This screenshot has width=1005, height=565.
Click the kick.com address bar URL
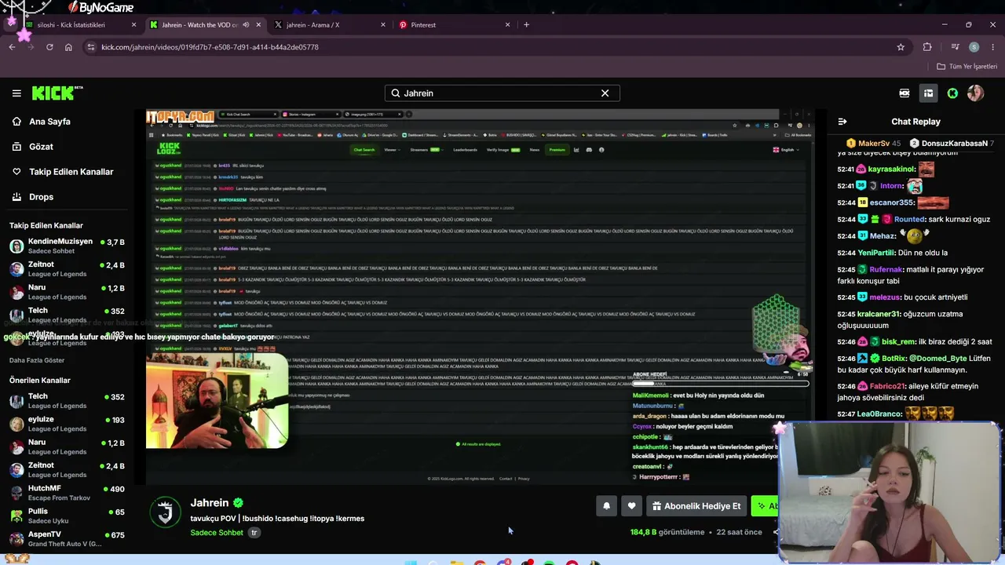tap(210, 47)
